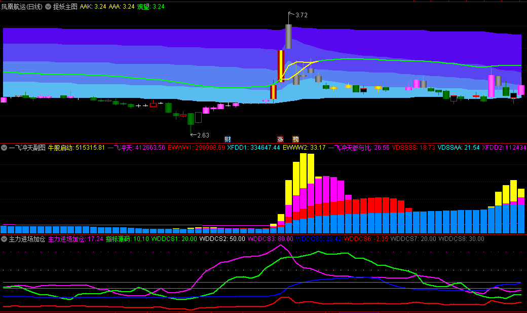Select the AAA: 3.24 value
The width and height of the screenshot is (527, 313).
[x=122, y=7]
